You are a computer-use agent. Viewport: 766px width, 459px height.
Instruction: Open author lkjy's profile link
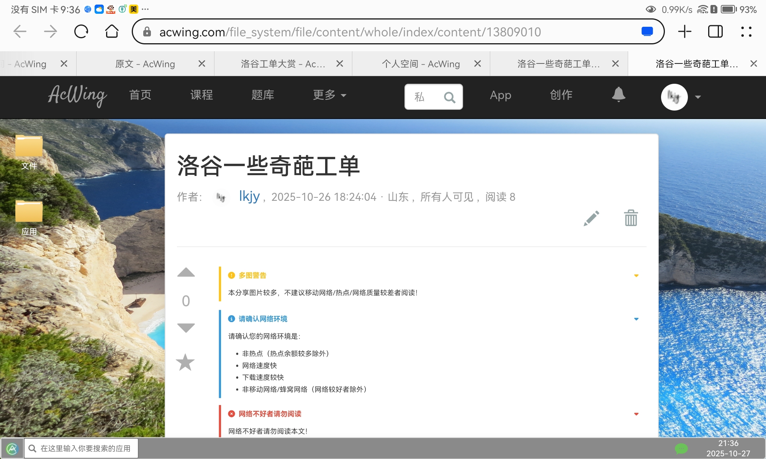point(249,196)
